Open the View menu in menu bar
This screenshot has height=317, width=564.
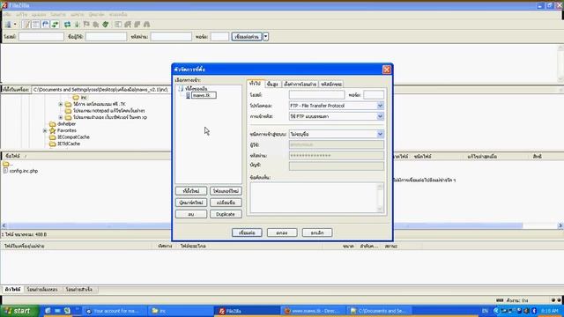pos(39,15)
